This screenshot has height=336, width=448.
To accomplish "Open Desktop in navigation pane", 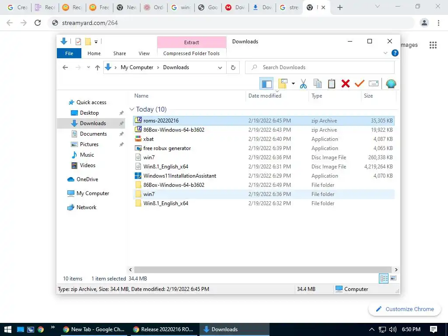I will [x=89, y=113].
